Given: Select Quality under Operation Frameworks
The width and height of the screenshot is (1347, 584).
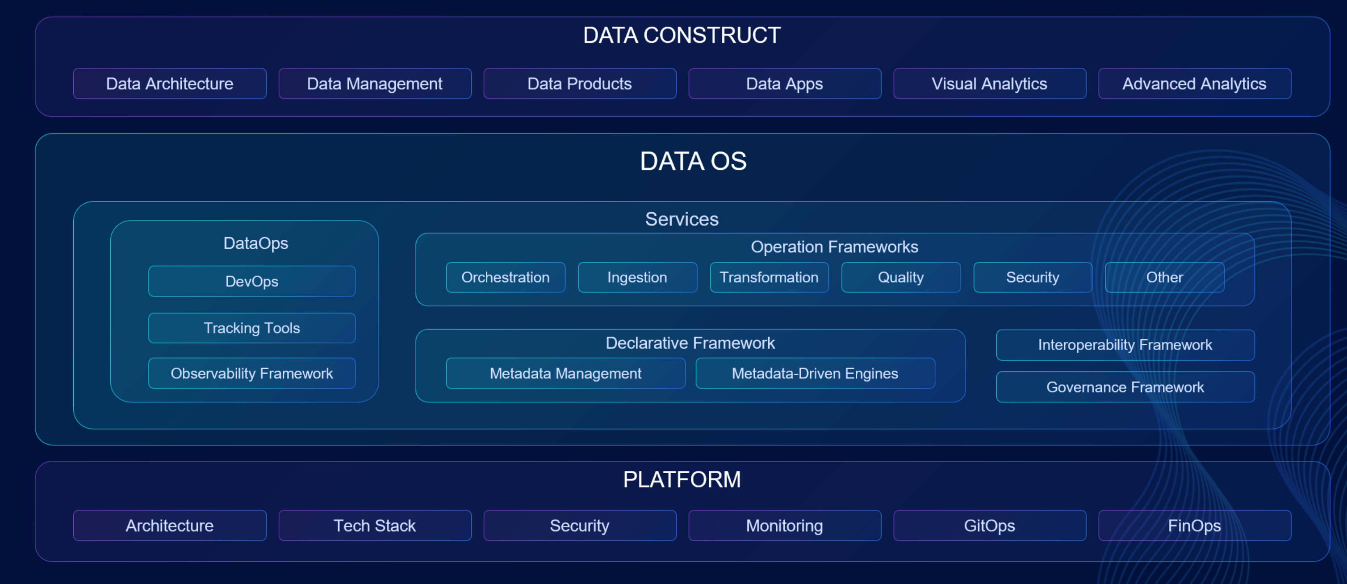Looking at the screenshot, I should tap(900, 277).
